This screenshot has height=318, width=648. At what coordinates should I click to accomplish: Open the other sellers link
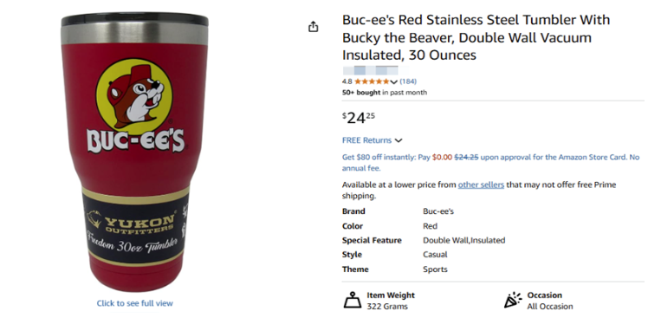click(x=481, y=185)
